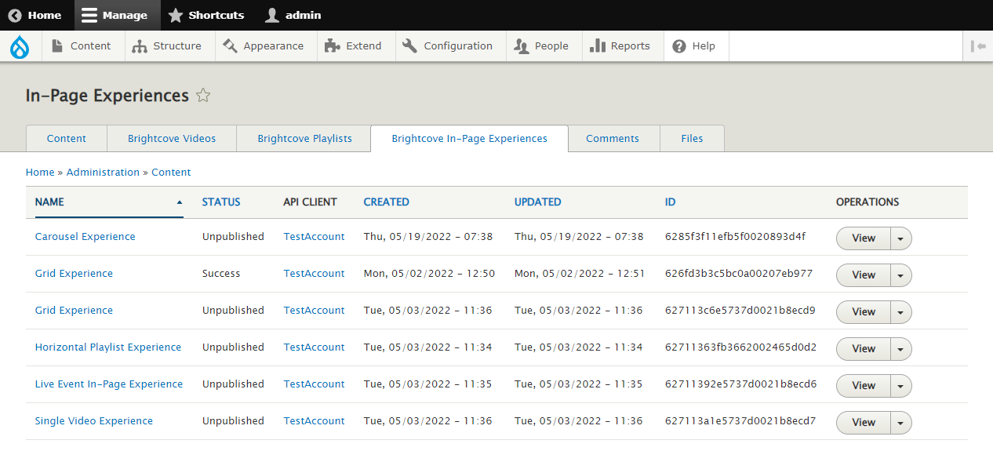
Task: View the Live Event In-Page Experience
Action: (x=864, y=386)
